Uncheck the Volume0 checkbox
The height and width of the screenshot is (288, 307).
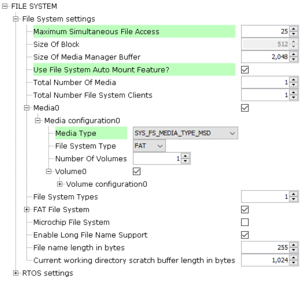(x=136, y=172)
